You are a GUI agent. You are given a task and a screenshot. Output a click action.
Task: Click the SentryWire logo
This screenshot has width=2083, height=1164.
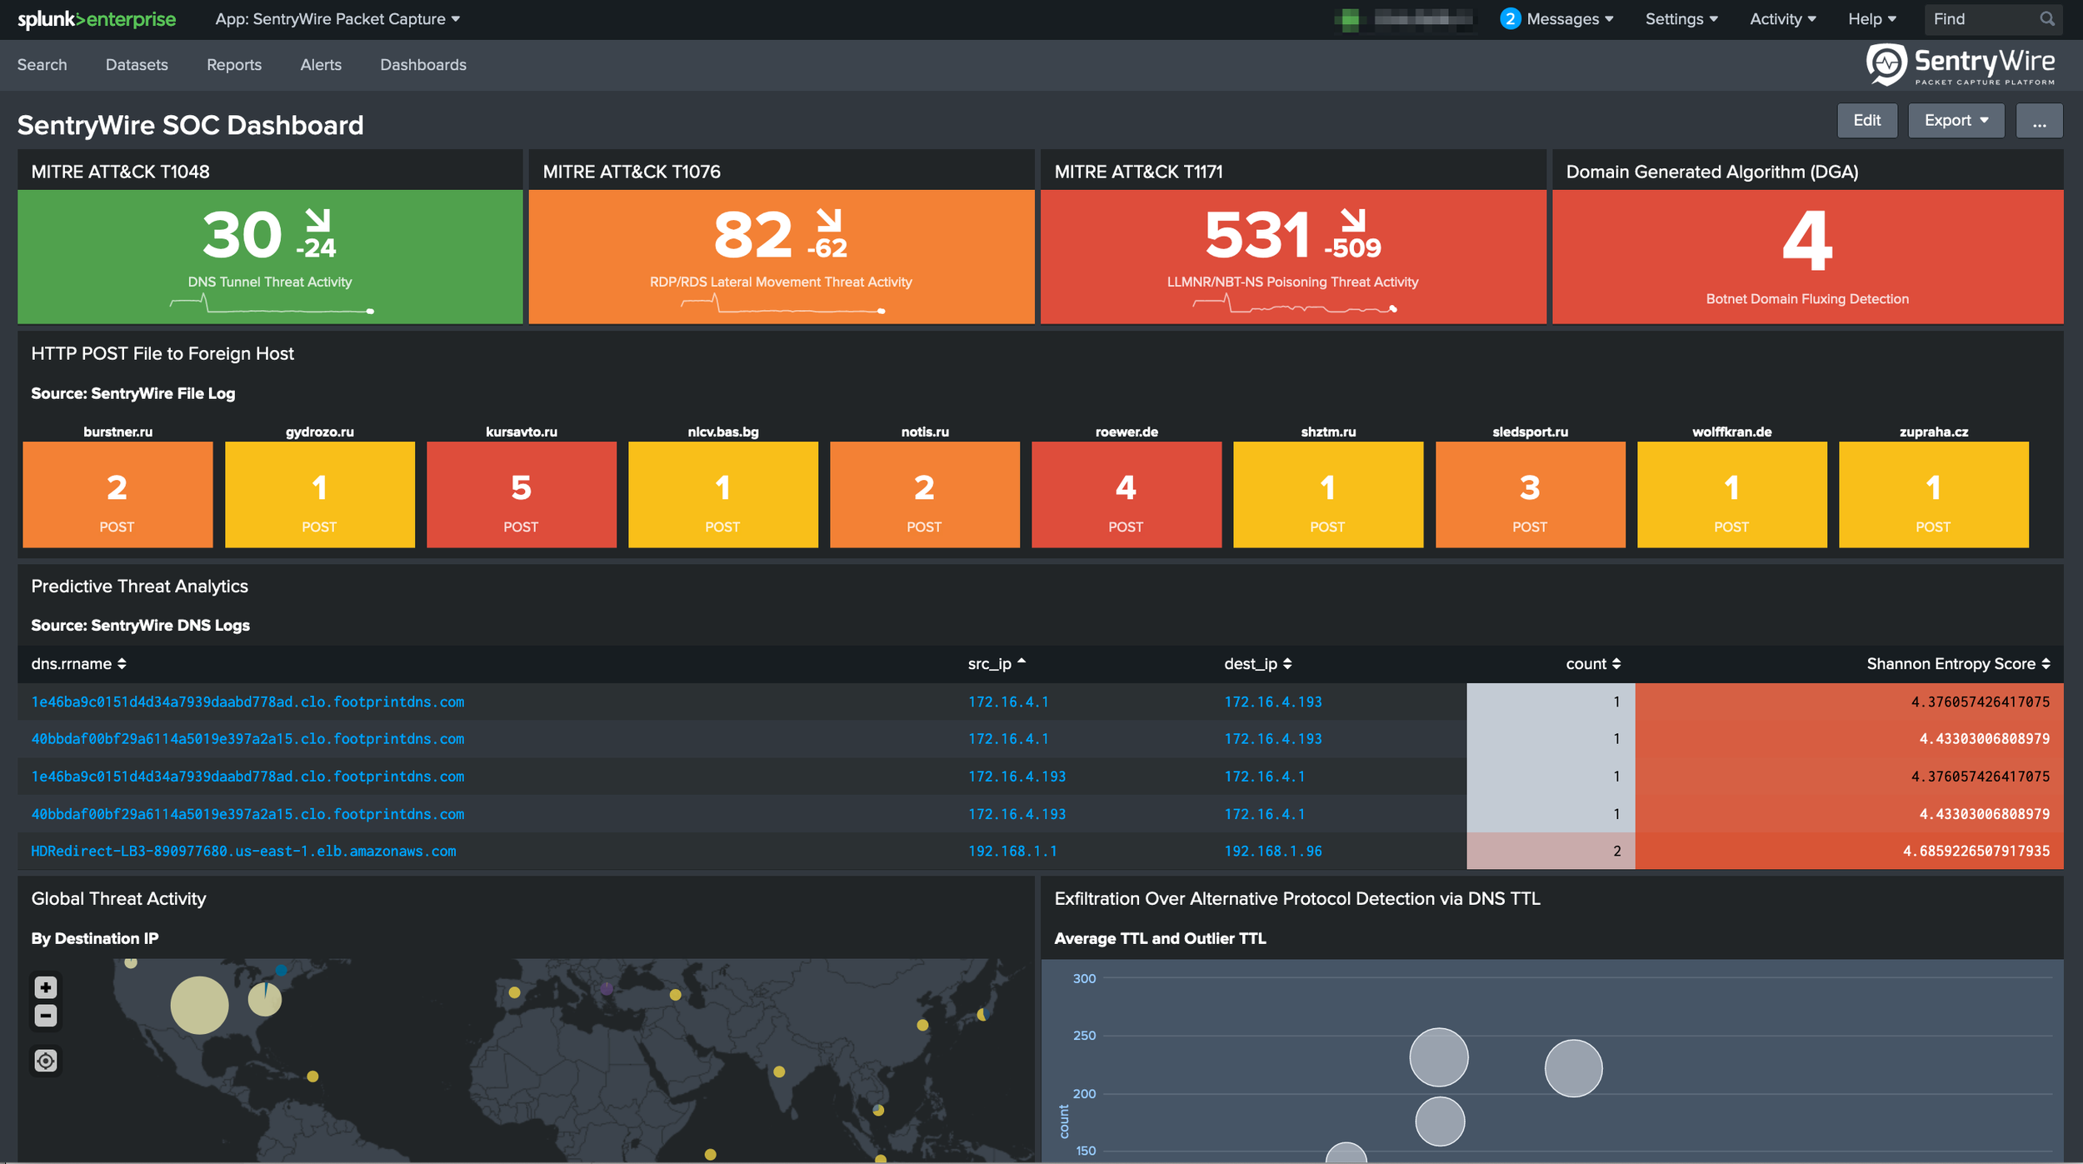click(x=1961, y=65)
